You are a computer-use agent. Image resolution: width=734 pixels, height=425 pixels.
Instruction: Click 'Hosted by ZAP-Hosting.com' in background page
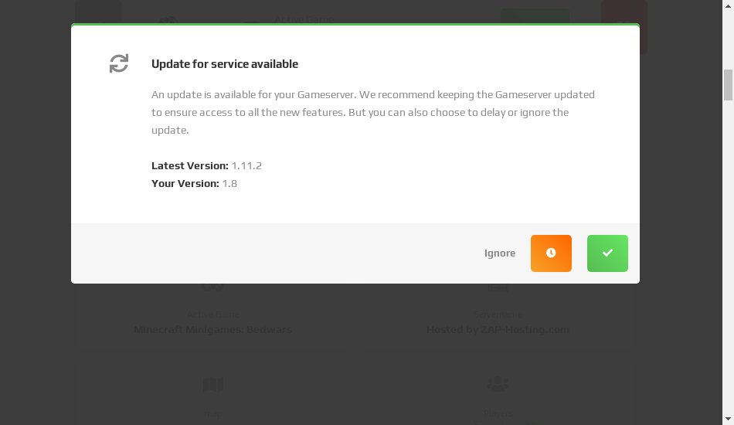point(498,329)
